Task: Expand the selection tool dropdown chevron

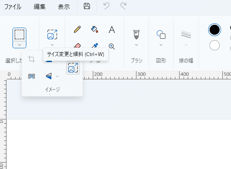Action: 19,45
